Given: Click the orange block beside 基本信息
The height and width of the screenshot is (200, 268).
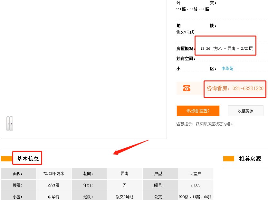Looking at the screenshot, I should point(6,159).
